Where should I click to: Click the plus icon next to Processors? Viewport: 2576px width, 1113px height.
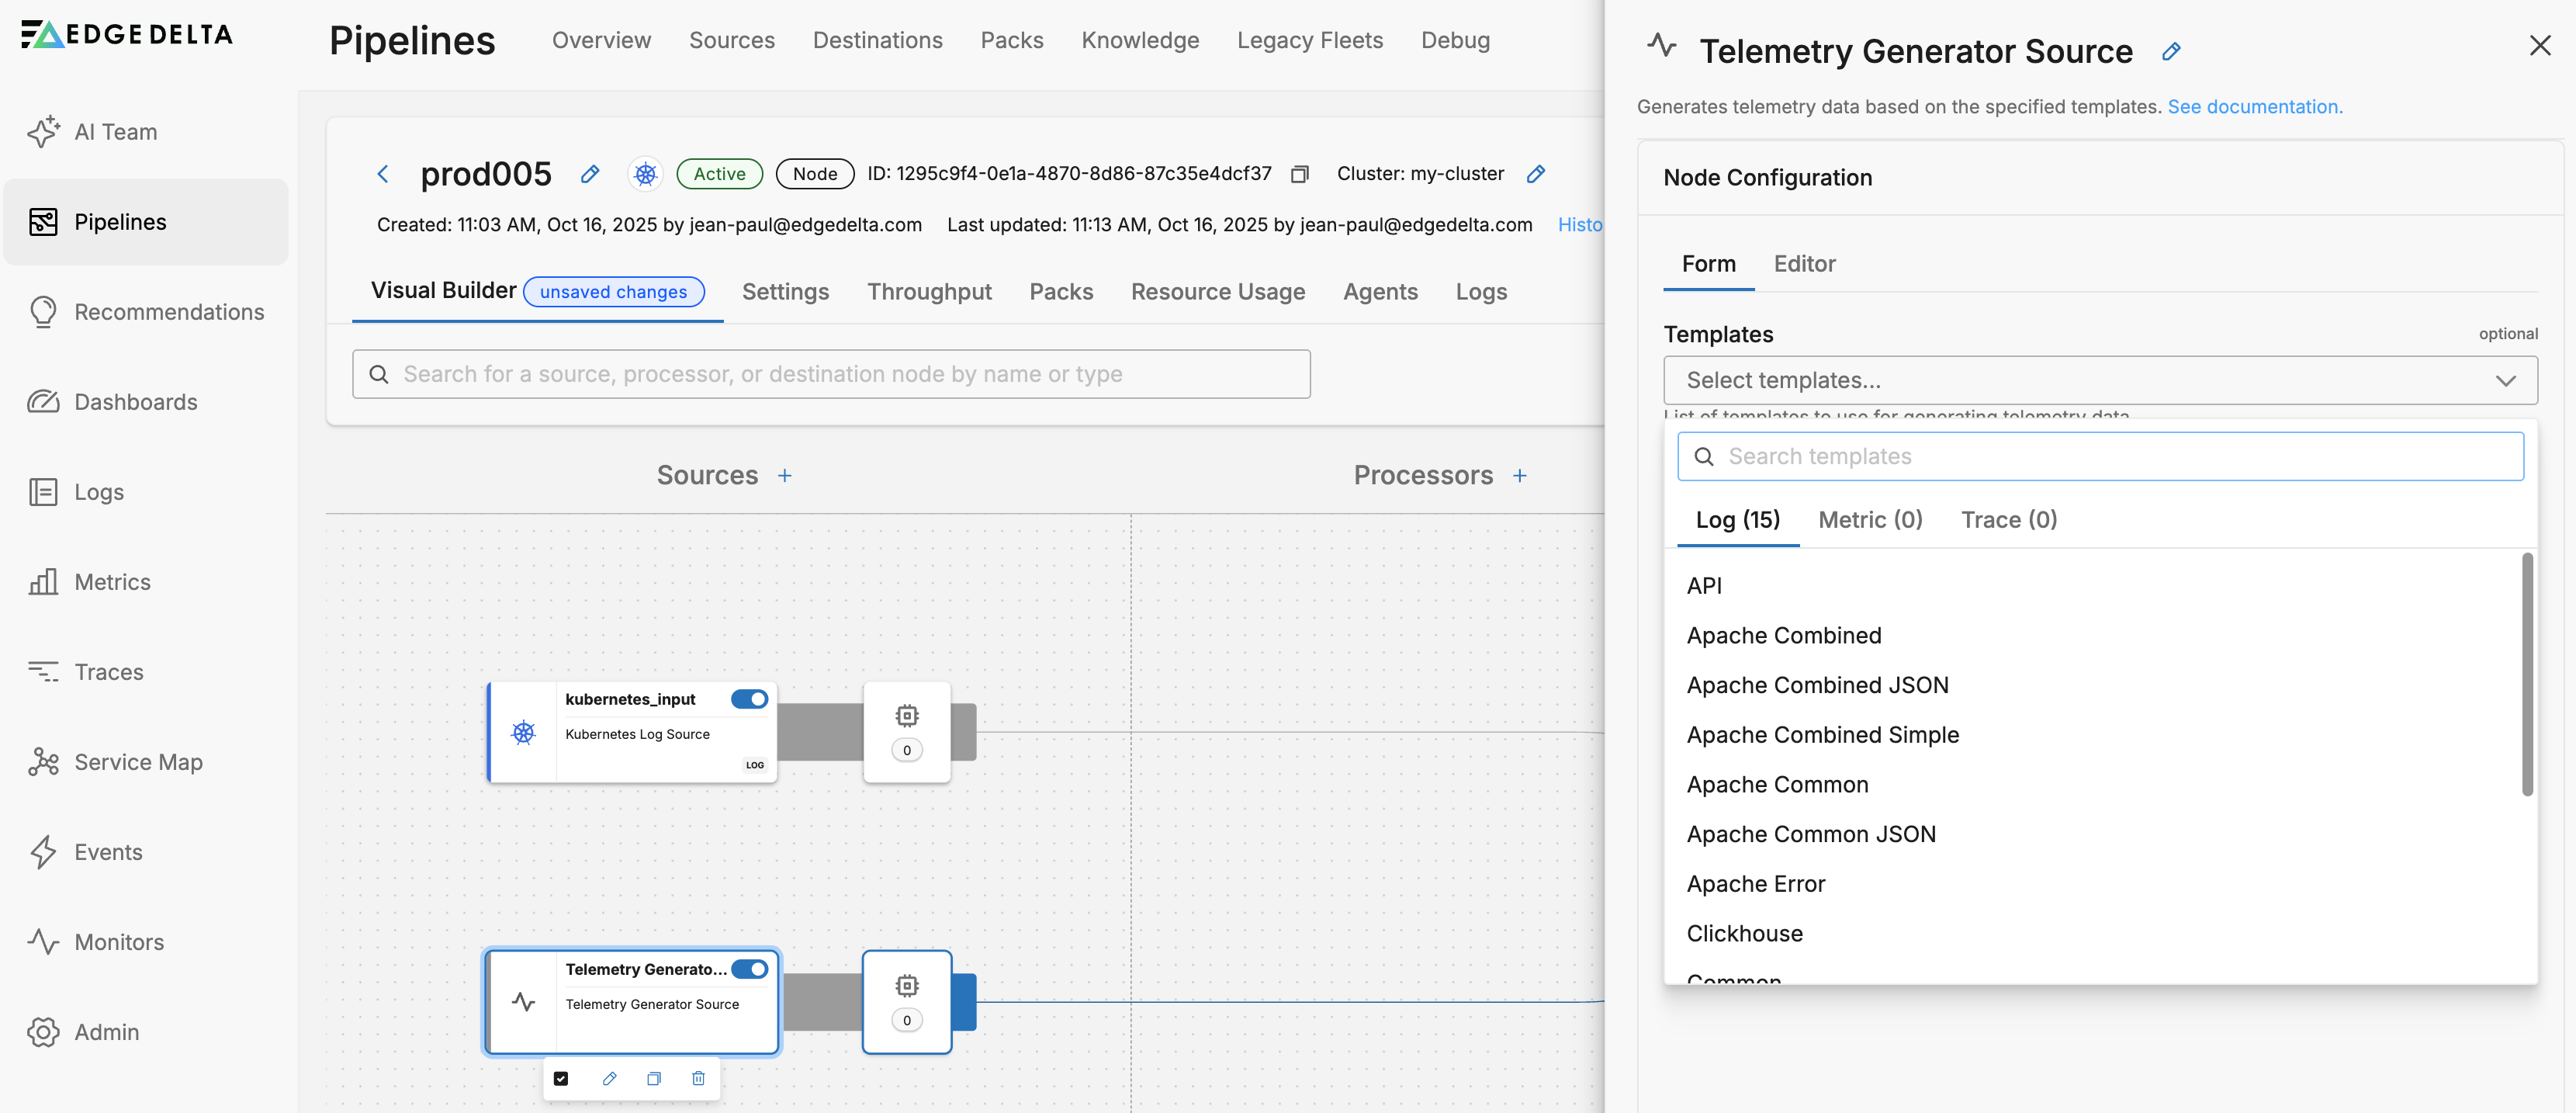tap(1519, 476)
